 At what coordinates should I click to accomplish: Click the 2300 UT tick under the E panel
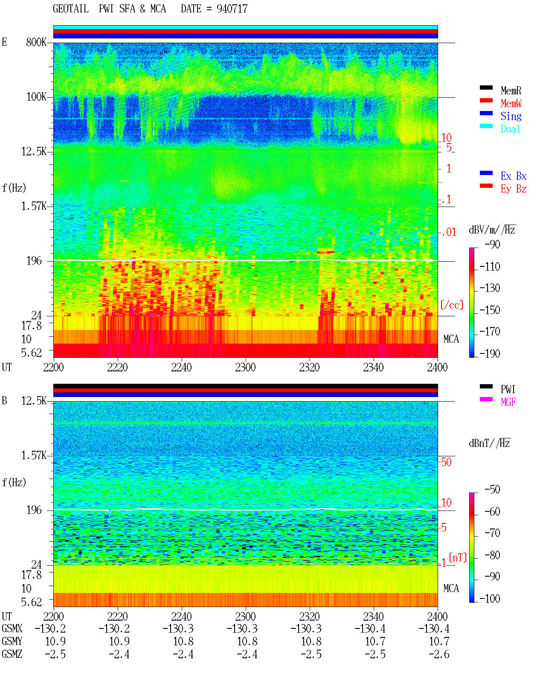click(x=245, y=368)
